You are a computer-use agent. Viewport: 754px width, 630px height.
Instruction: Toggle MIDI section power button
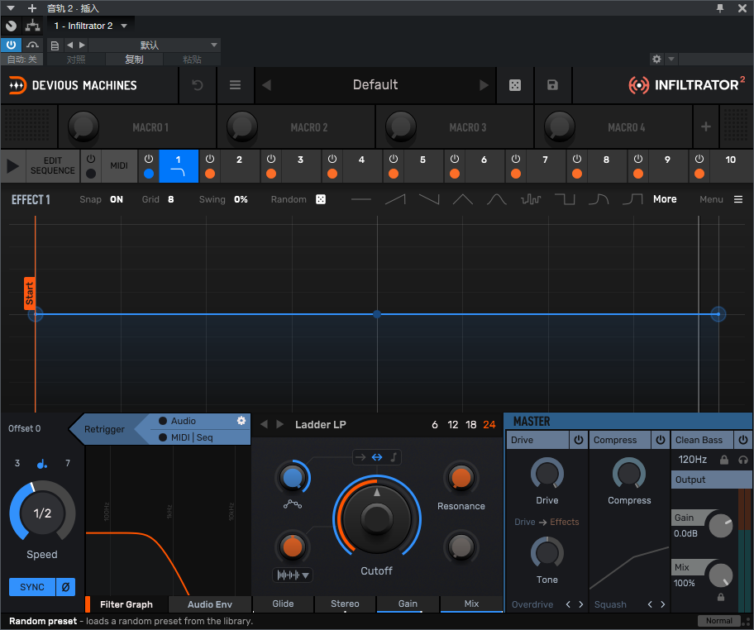pyautogui.click(x=90, y=159)
